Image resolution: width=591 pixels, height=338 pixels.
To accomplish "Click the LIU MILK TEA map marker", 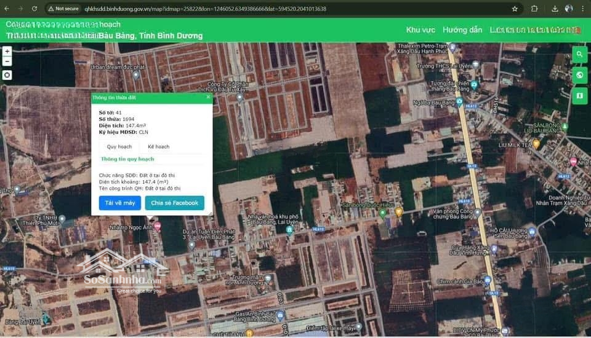I will click(536, 144).
